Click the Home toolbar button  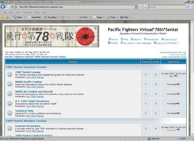[x=17, y=17]
